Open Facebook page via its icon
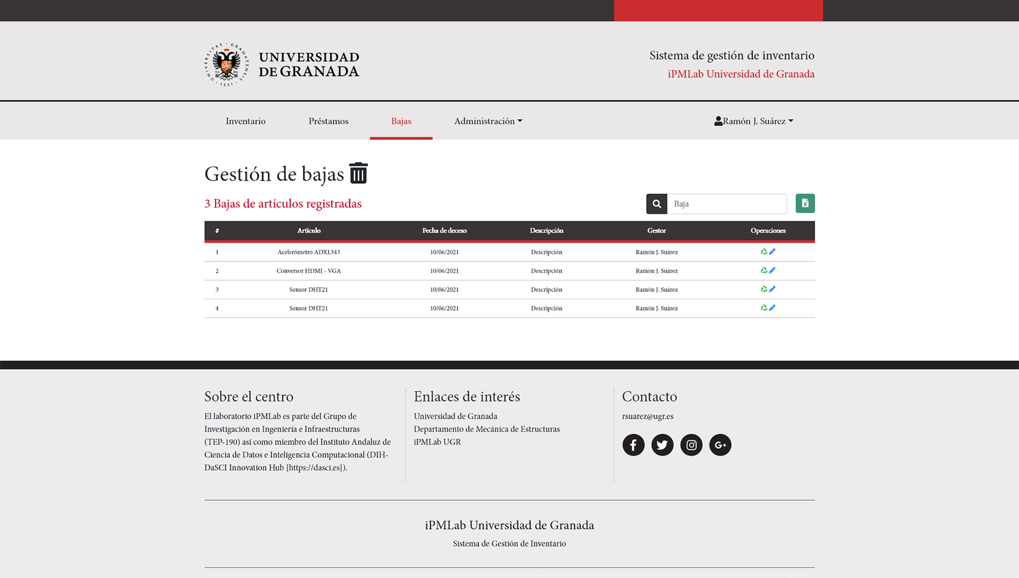The height and width of the screenshot is (578, 1019). click(x=633, y=445)
